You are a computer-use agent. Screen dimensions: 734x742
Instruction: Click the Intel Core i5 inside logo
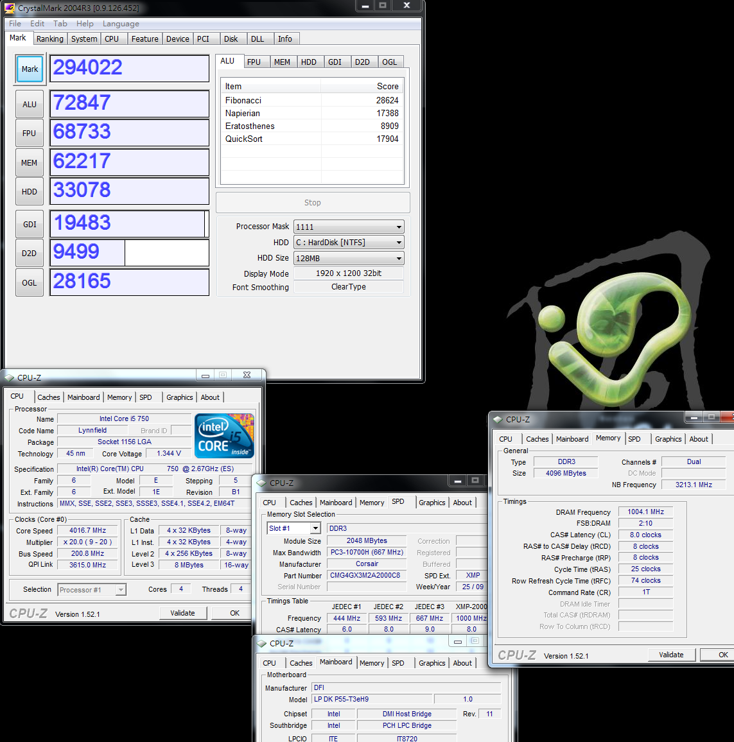(x=224, y=436)
